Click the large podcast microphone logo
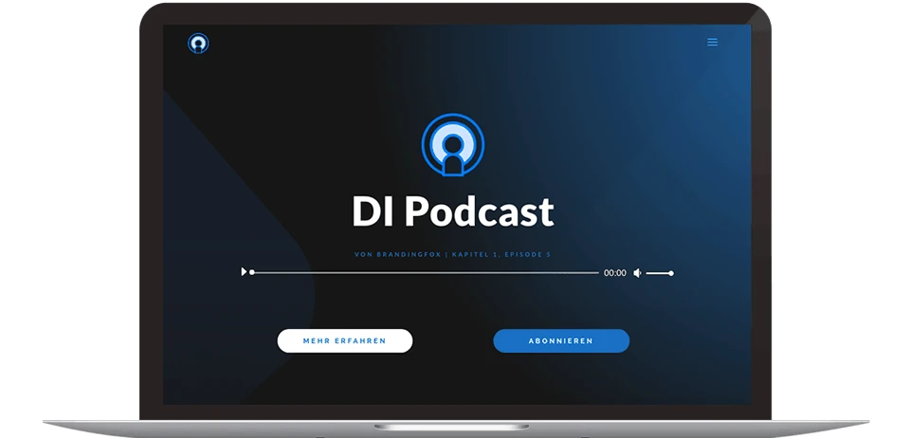910x438 pixels. coord(453,144)
